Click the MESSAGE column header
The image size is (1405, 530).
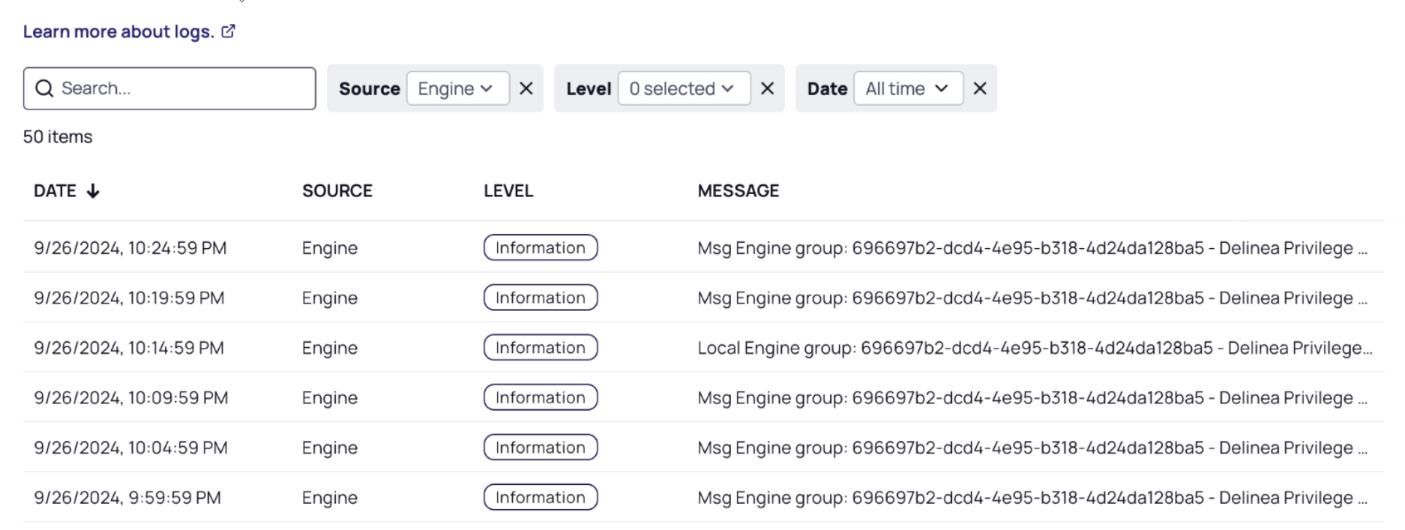738,191
